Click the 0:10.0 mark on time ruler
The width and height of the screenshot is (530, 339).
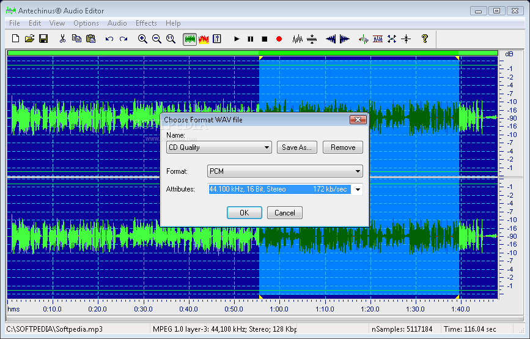click(x=53, y=309)
